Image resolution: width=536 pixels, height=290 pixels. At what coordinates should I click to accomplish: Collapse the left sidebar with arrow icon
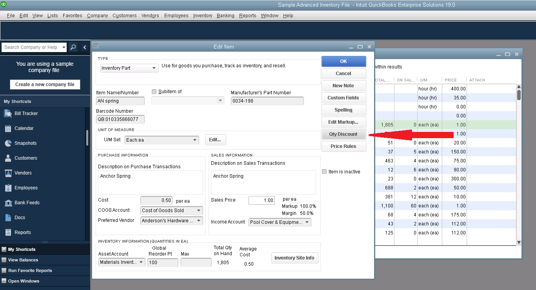coord(85,47)
